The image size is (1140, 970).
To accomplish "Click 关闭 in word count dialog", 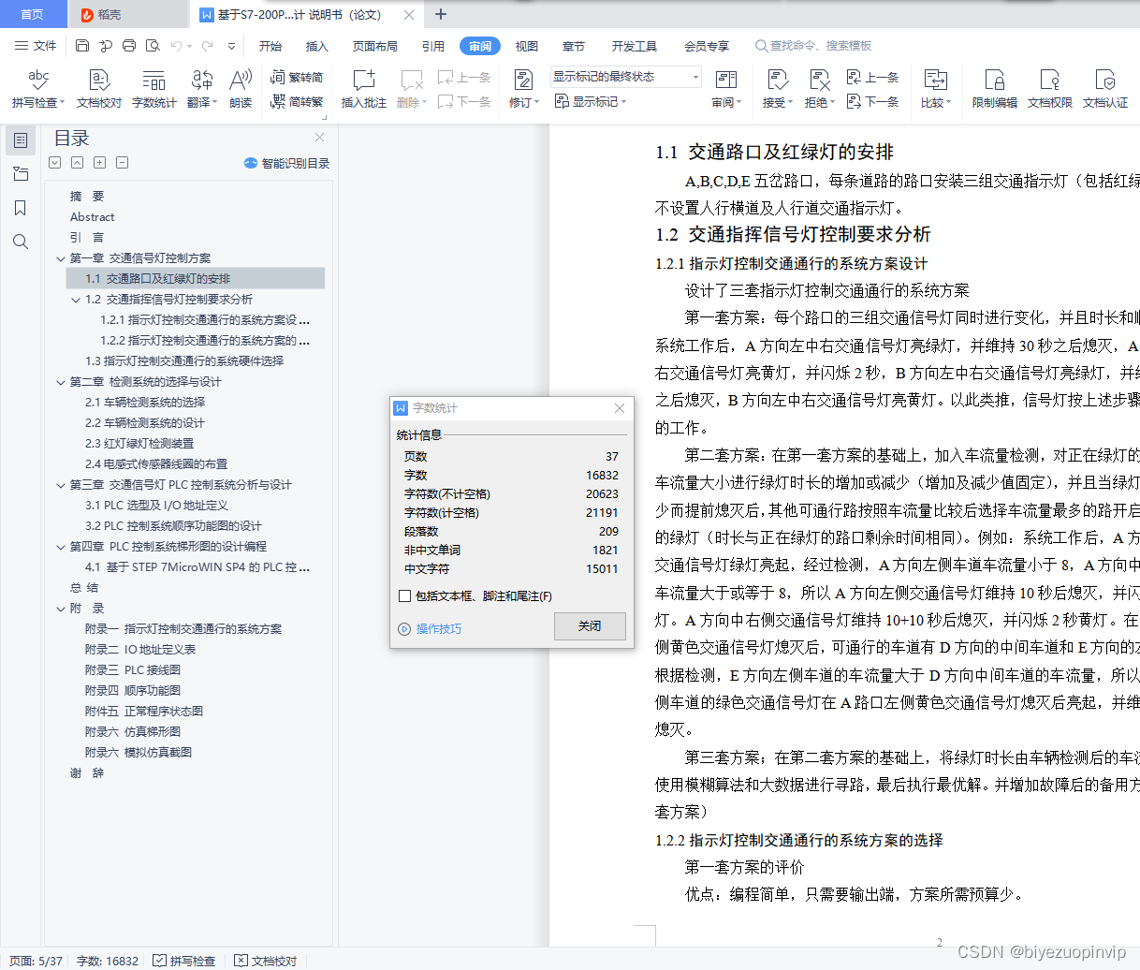I will (x=590, y=626).
